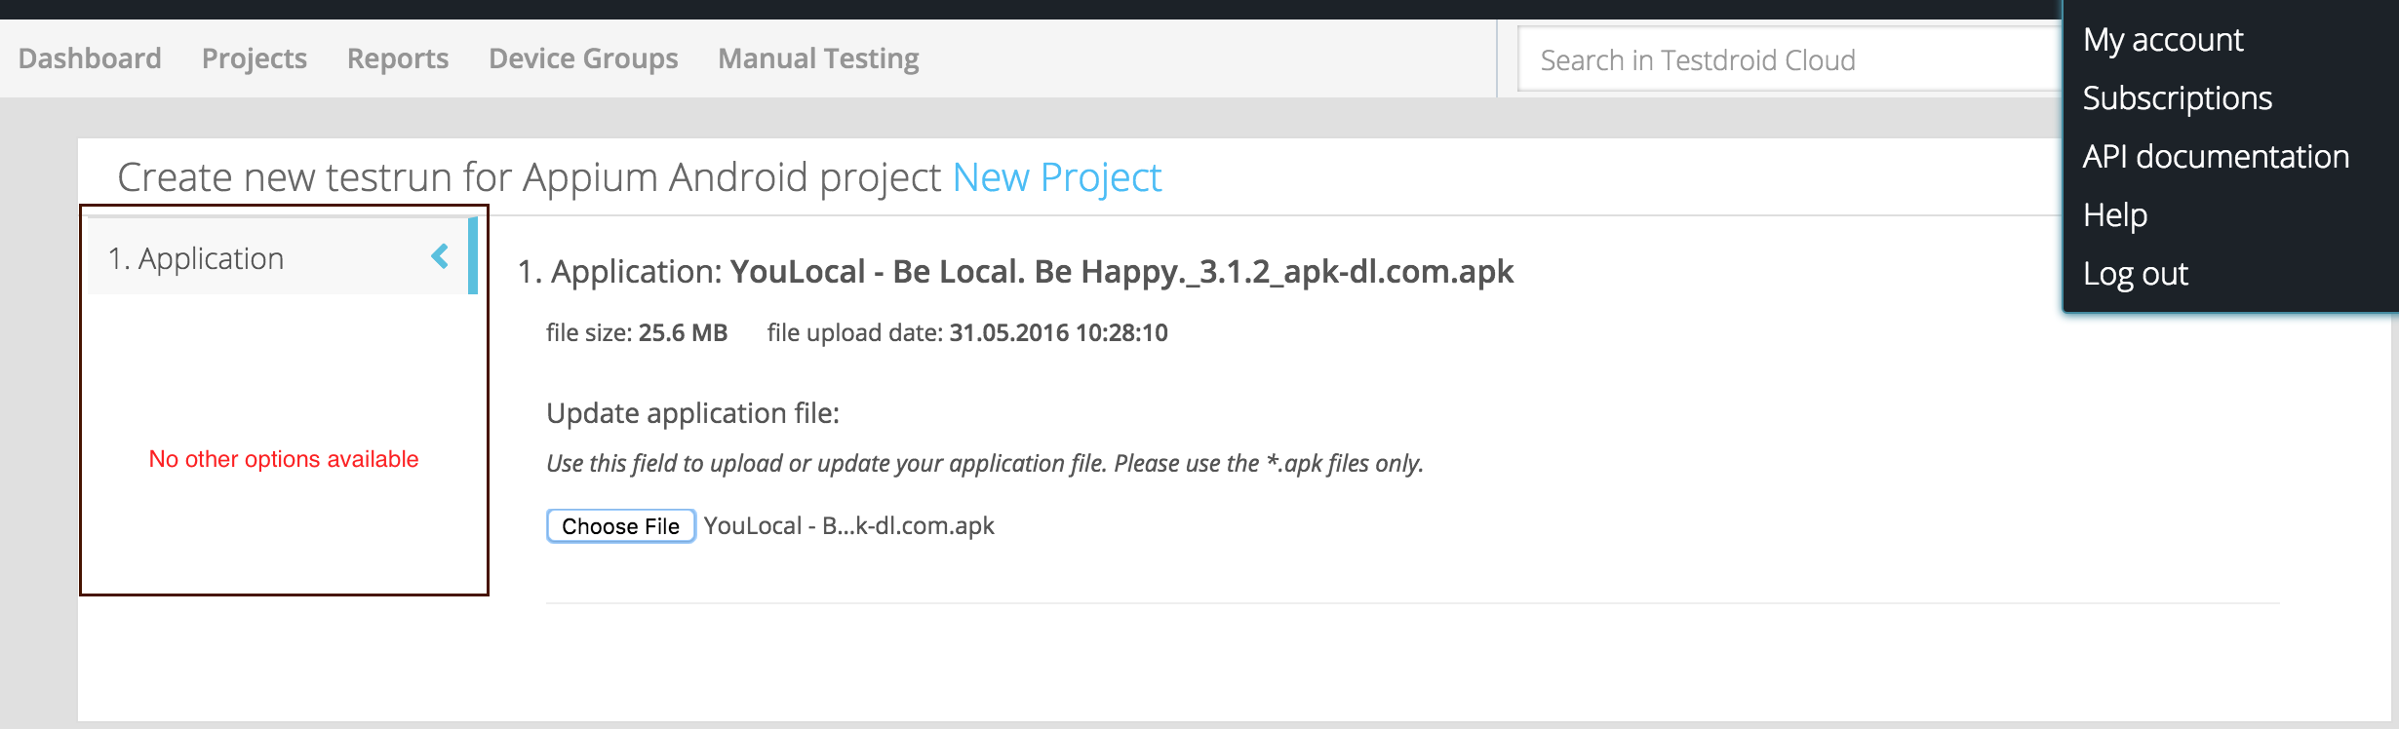
Task: Follow the New Project link
Action: tap(1057, 177)
